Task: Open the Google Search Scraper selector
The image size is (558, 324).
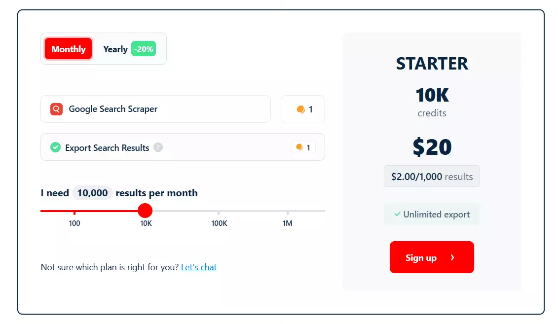Action: point(155,109)
